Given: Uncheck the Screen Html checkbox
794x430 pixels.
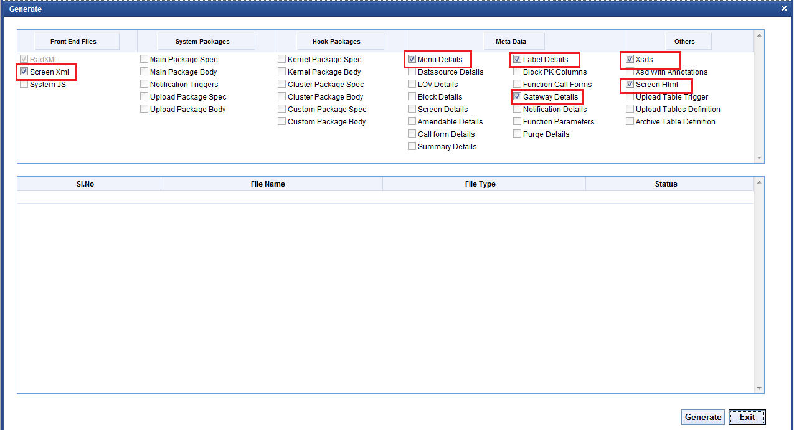Looking at the screenshot, I should (630, 85).
